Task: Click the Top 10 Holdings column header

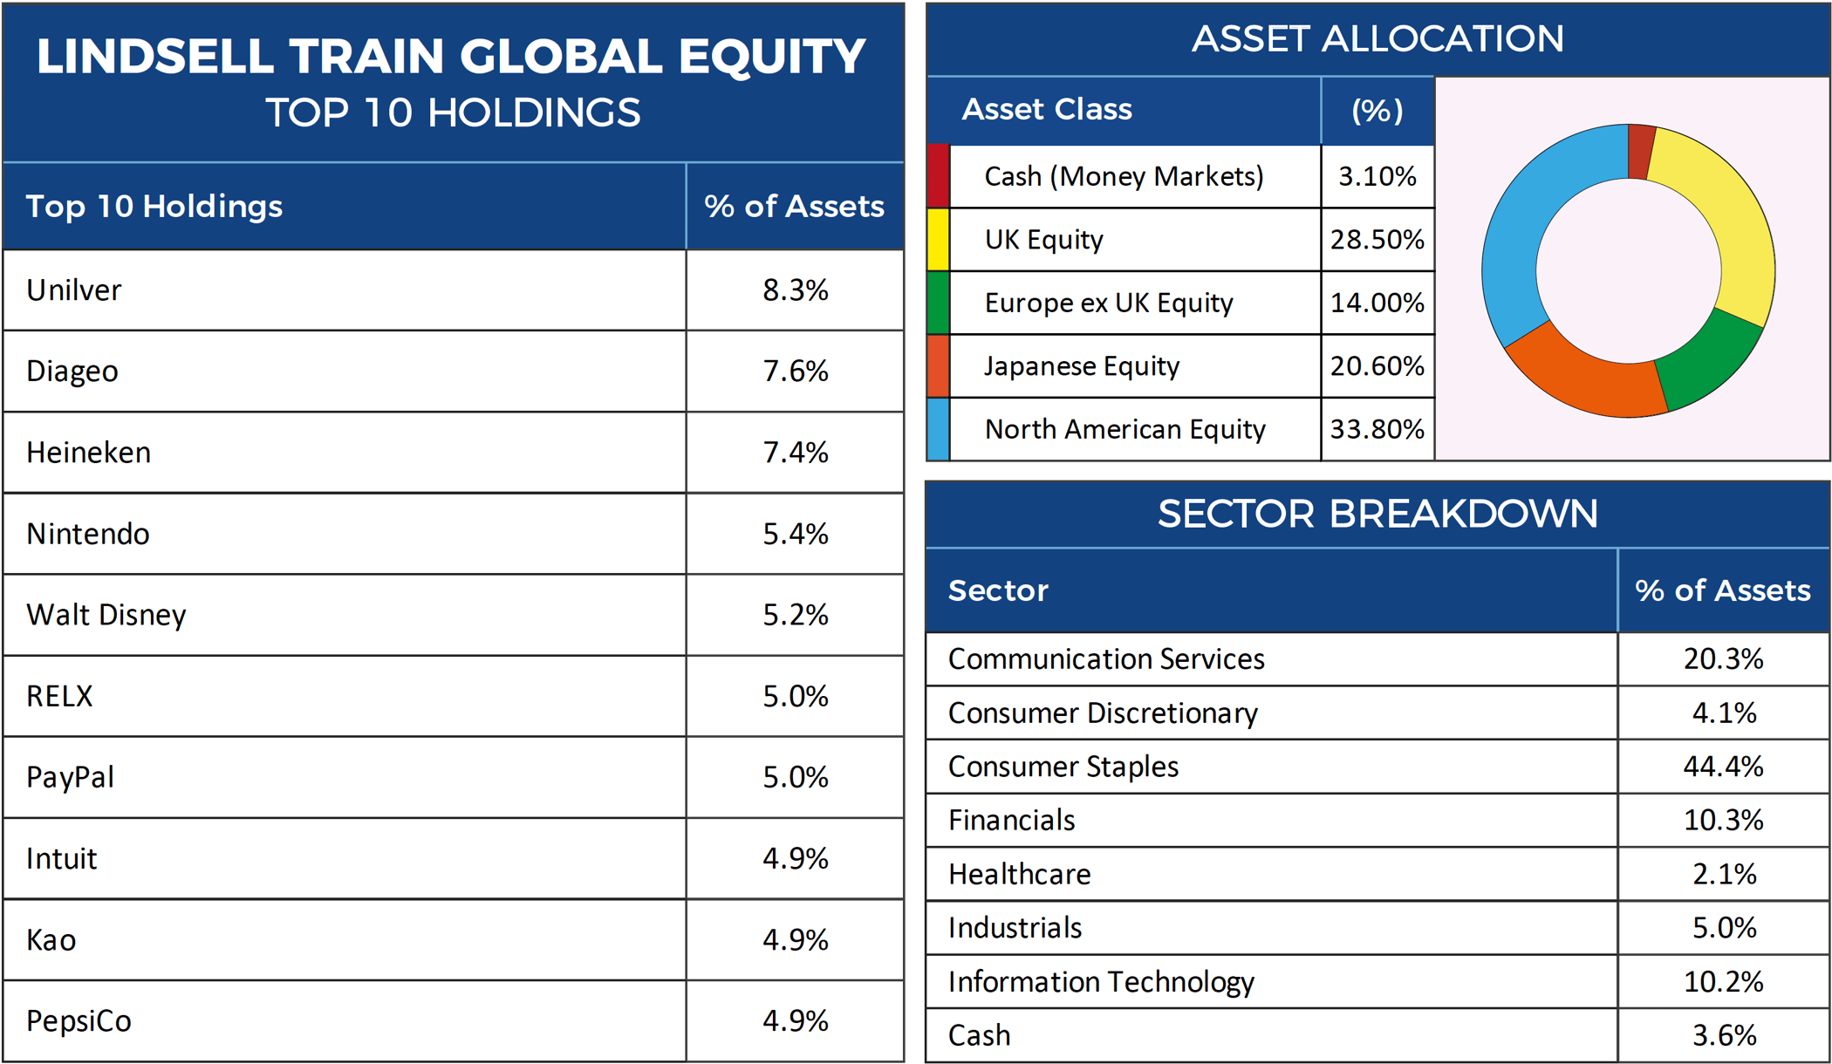Action: click(x=154, y=207)
